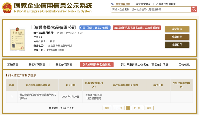
Task: Select the 企业信用信息 search category
Action: 123,4
